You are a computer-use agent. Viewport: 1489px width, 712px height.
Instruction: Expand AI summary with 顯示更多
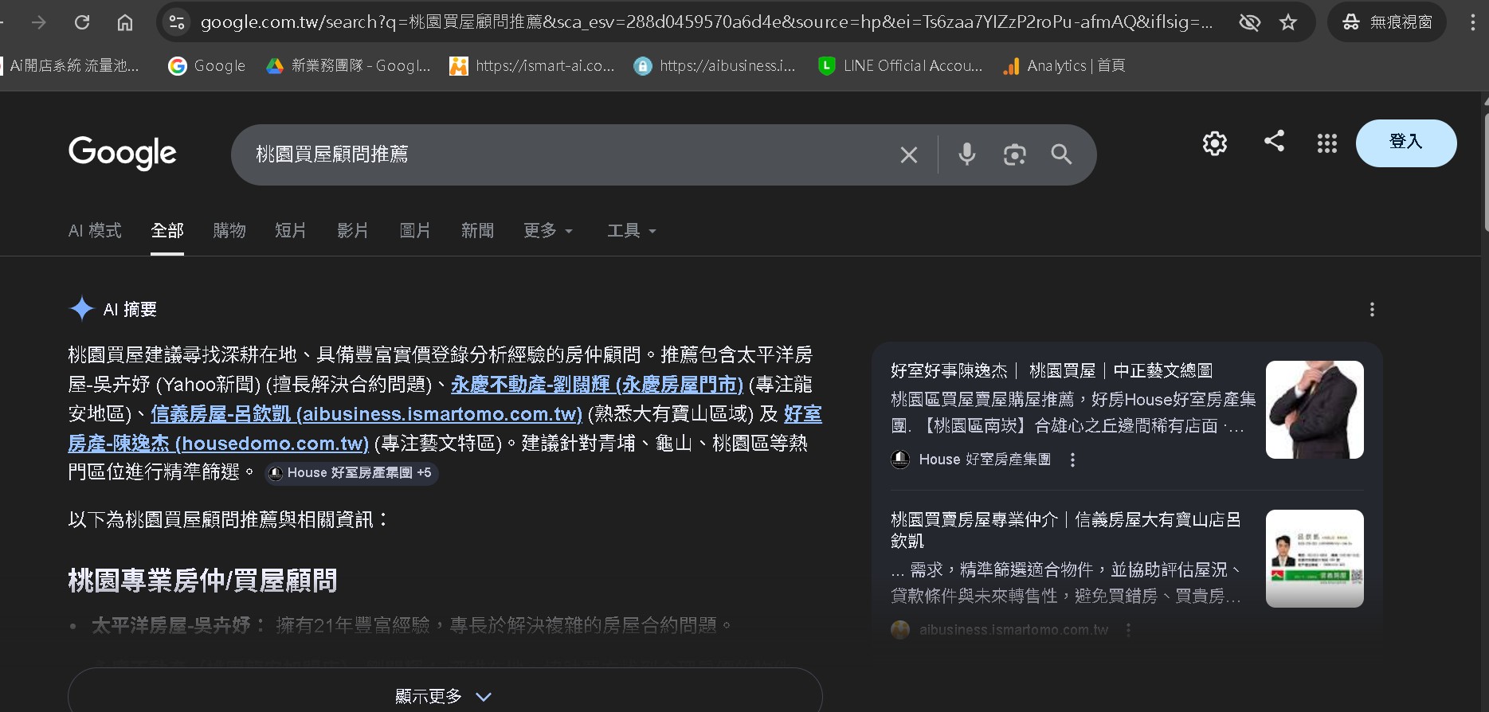(445, 696)
